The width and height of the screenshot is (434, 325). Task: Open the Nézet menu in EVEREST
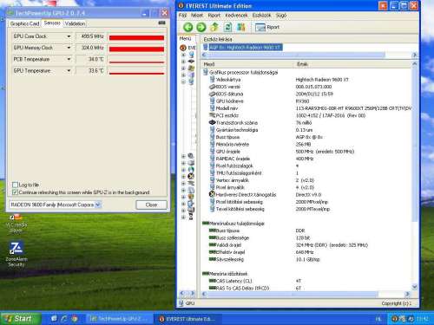click(x=197, y=15)
